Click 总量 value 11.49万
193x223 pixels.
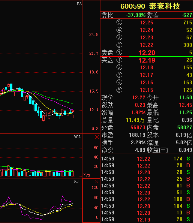(136, 120)
